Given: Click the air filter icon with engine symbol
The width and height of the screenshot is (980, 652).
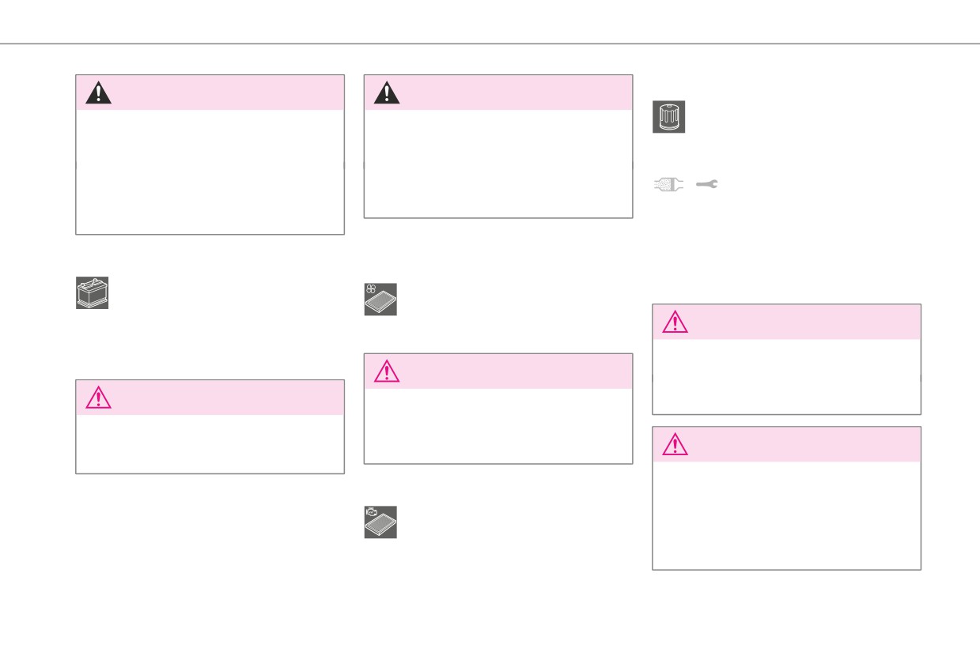Looking at the screenshot, I should click(x=380, y=522).
